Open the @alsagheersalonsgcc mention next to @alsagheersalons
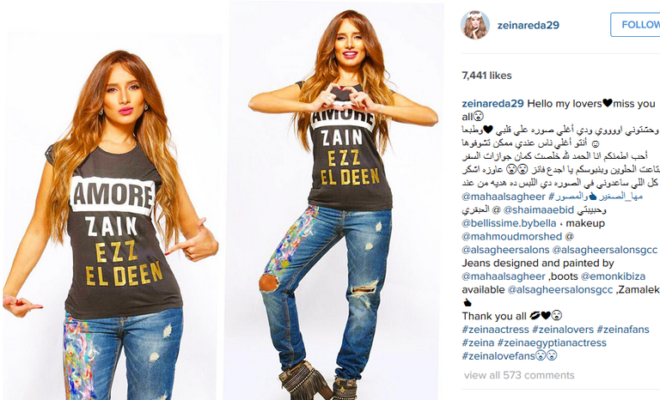660x400 pixels. coord(604,250)
